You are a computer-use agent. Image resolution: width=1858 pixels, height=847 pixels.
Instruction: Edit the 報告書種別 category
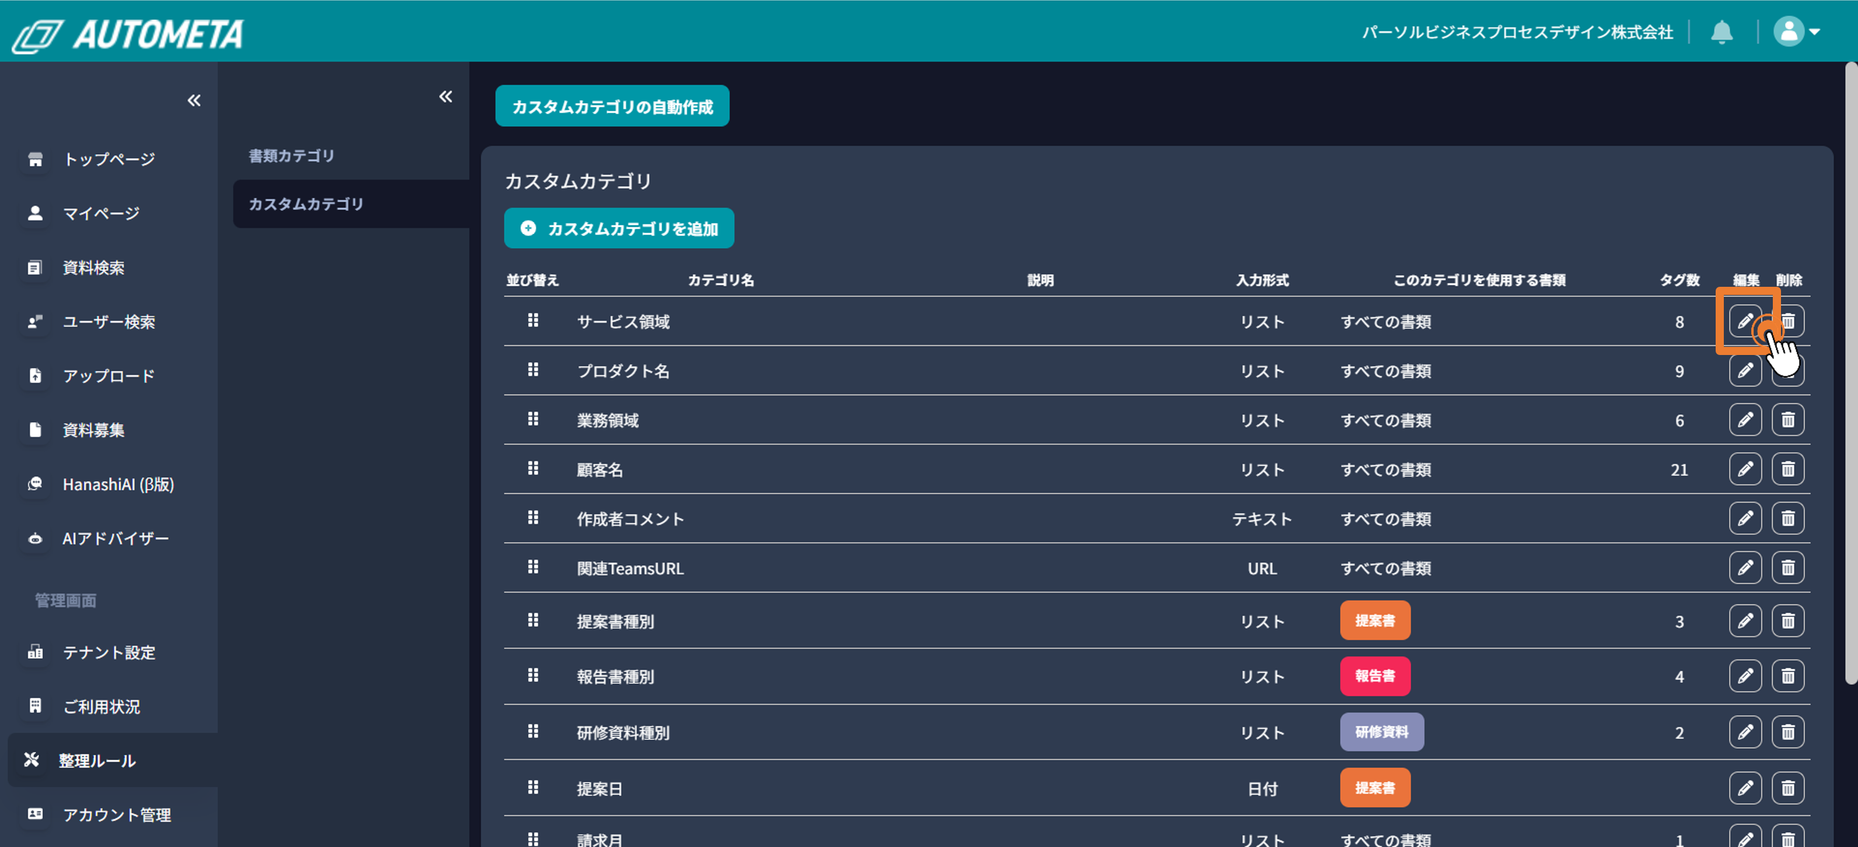coord(1745,676)
